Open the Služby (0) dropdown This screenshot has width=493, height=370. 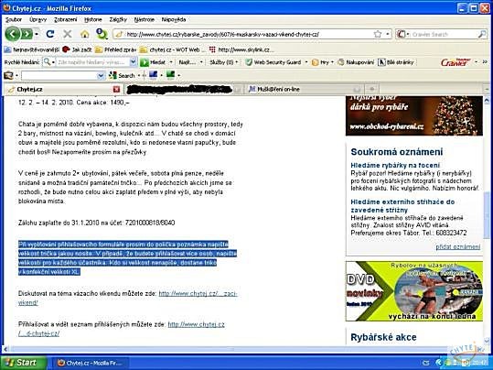point(224,62)
